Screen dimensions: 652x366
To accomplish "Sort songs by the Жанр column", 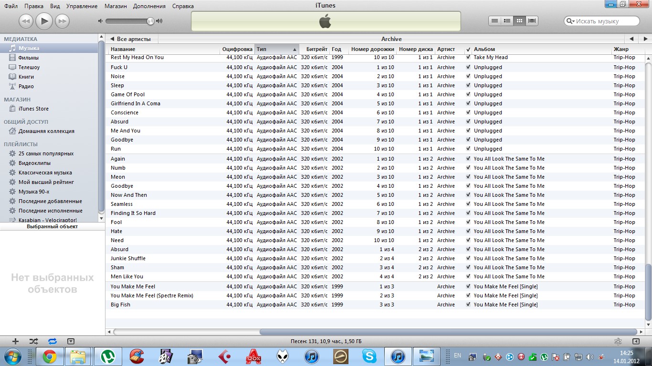I will (x=628, y=49).
